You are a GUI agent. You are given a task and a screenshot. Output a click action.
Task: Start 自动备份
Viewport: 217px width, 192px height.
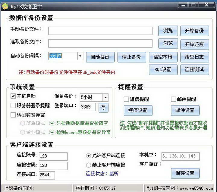pos(100,57)
